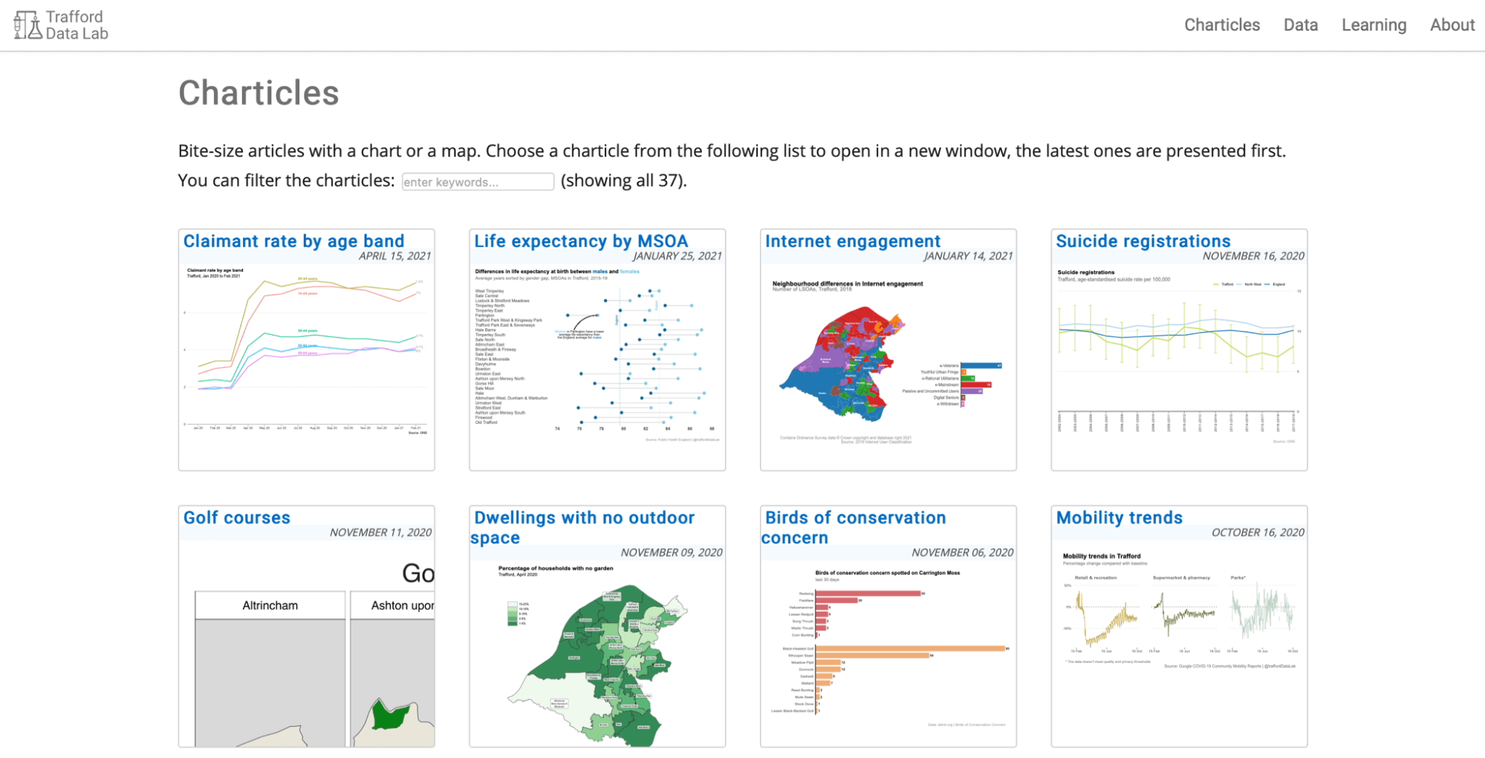Click the Trafford Data Lab site name
Screen dimensions: 1485x758
pyautogui.click(x=77, y=24)
